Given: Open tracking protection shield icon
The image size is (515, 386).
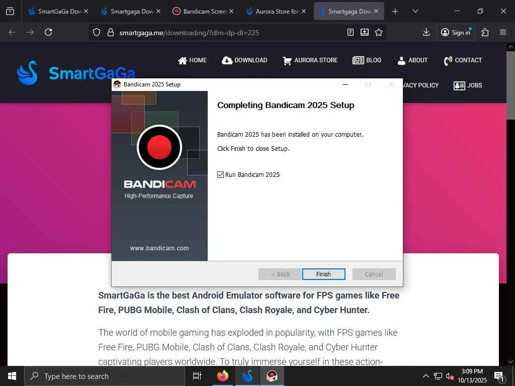Looking at the screenshot, I should click(96, 32).
